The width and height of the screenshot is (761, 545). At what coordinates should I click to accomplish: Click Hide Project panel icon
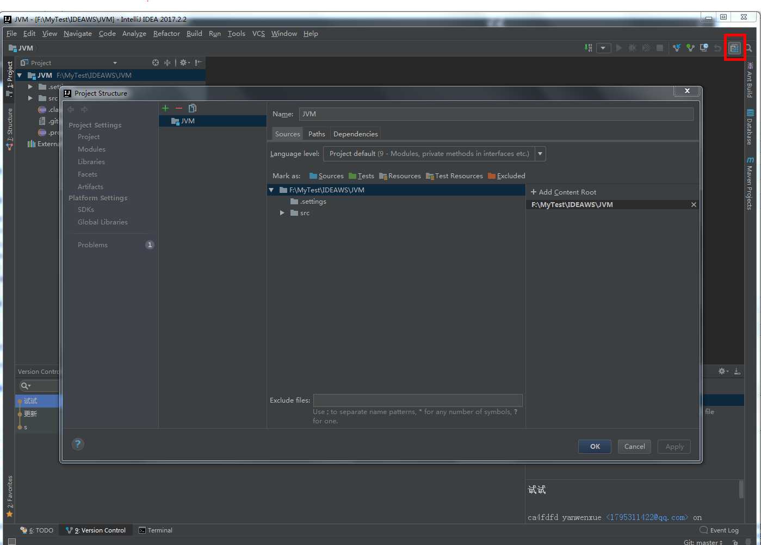(198, 62)
